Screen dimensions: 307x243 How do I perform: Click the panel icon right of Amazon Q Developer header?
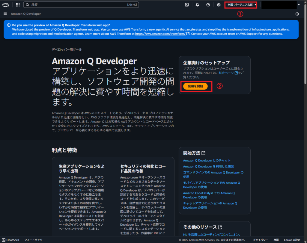coord(297,14)
